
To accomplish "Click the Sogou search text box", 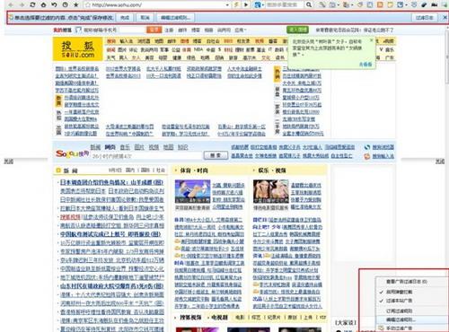I will [x=146, y=156].
